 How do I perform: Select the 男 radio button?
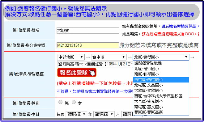click(x=60, y=102)
